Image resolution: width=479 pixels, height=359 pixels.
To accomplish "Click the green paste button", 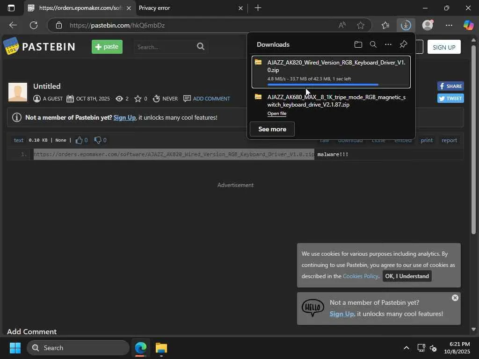I will tap(107, 47).
